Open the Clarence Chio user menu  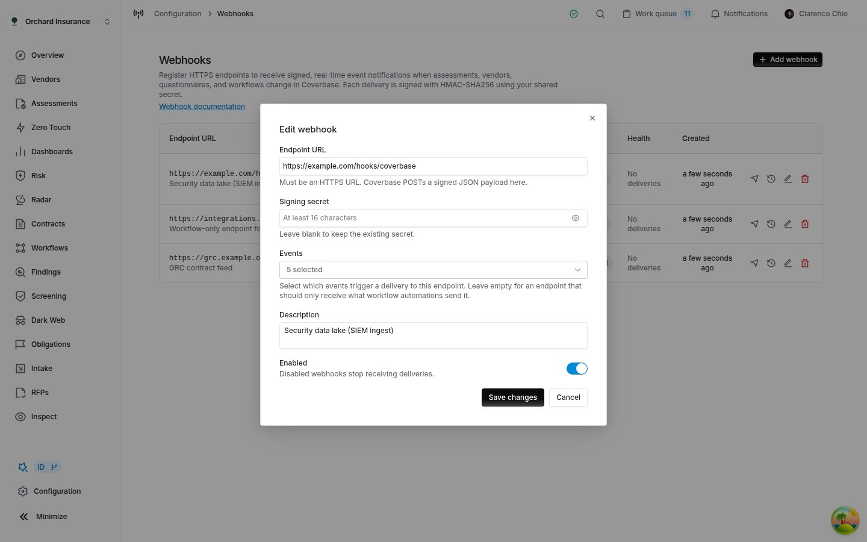tap(816, 14)
